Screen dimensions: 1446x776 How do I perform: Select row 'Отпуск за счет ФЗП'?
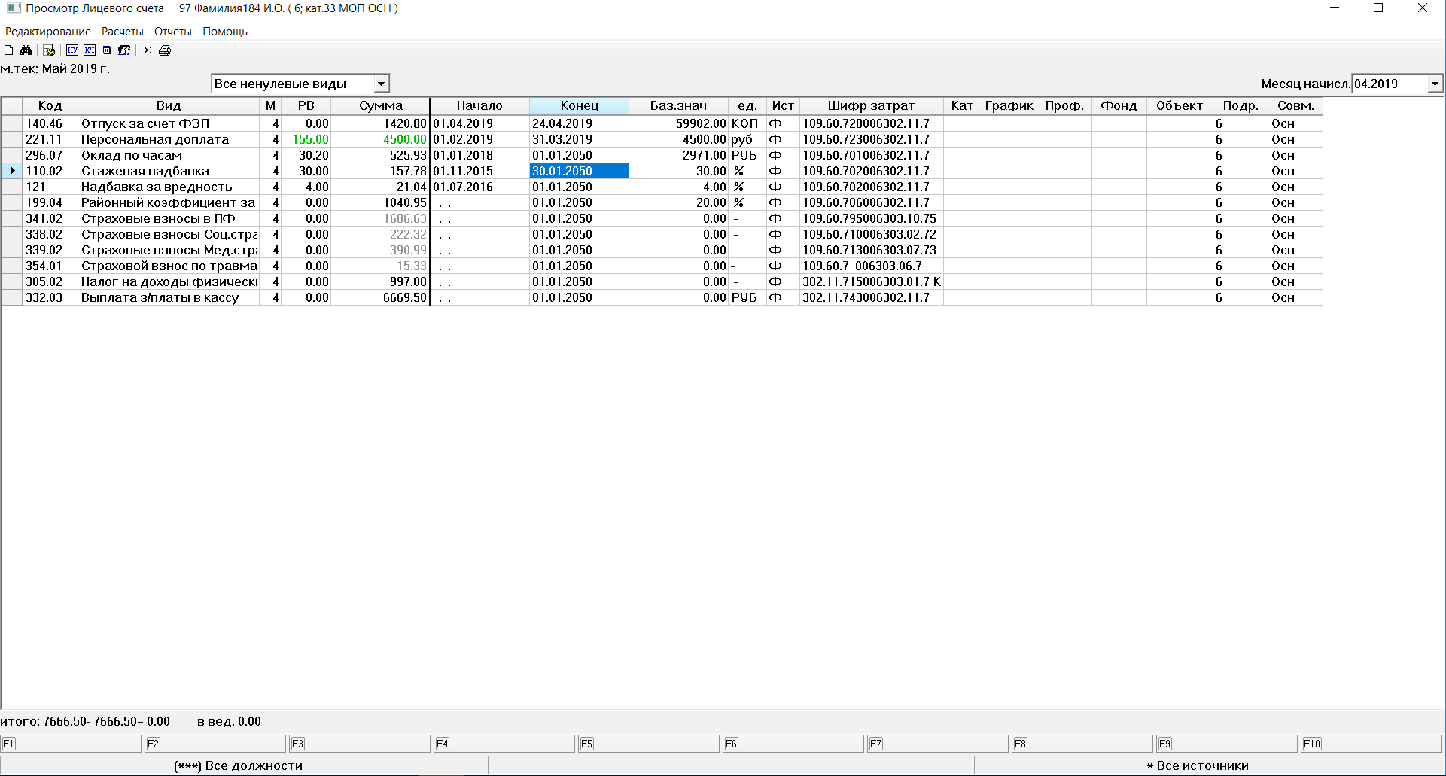pos(662,123)
